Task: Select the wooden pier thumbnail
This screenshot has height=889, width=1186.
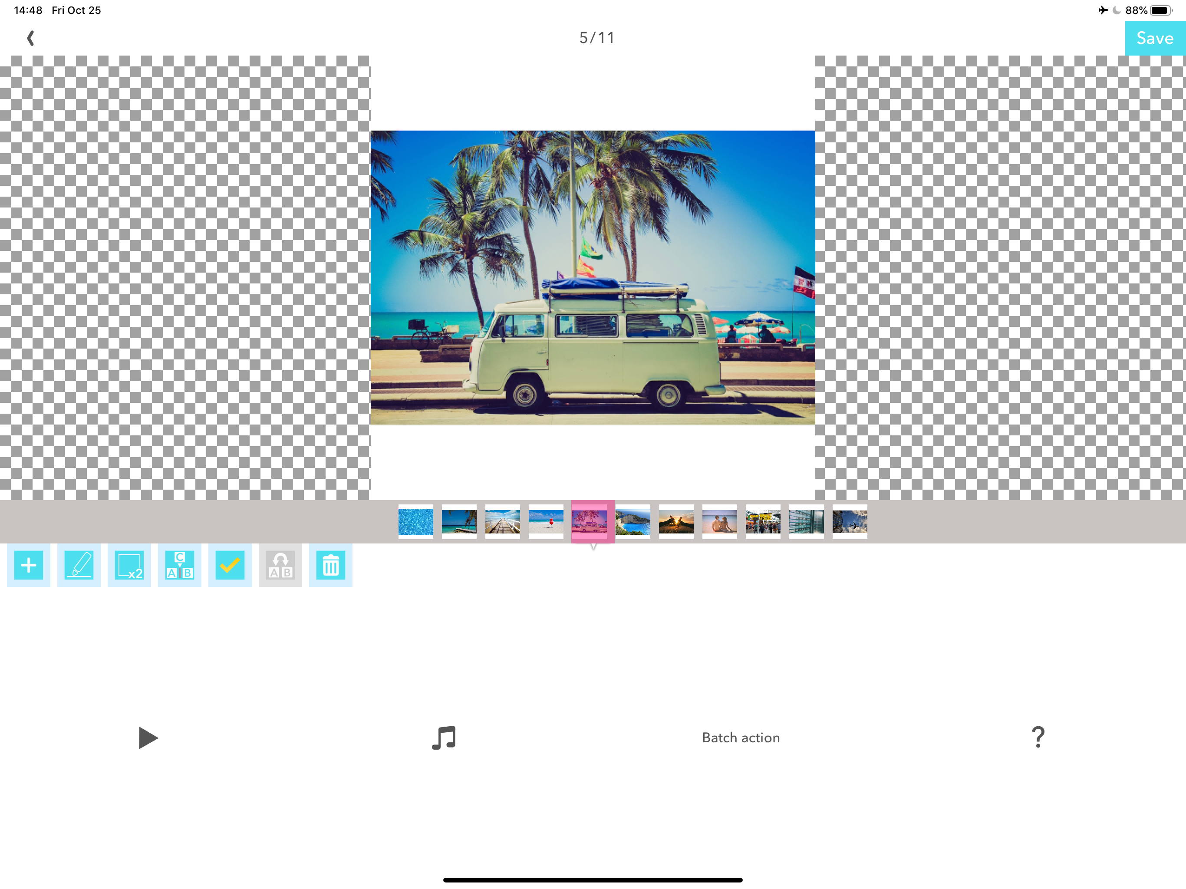Action: point(502,522)
